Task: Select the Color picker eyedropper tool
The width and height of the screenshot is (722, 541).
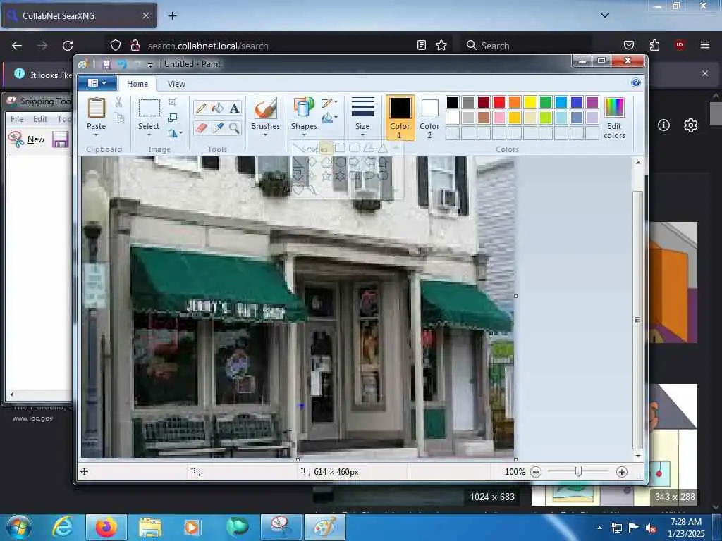Action: [x=218, y=128]
